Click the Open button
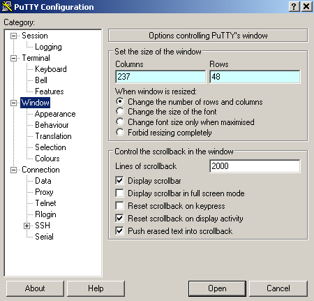The width and height of the screenshot is (314, 301). tap(217, 288)
